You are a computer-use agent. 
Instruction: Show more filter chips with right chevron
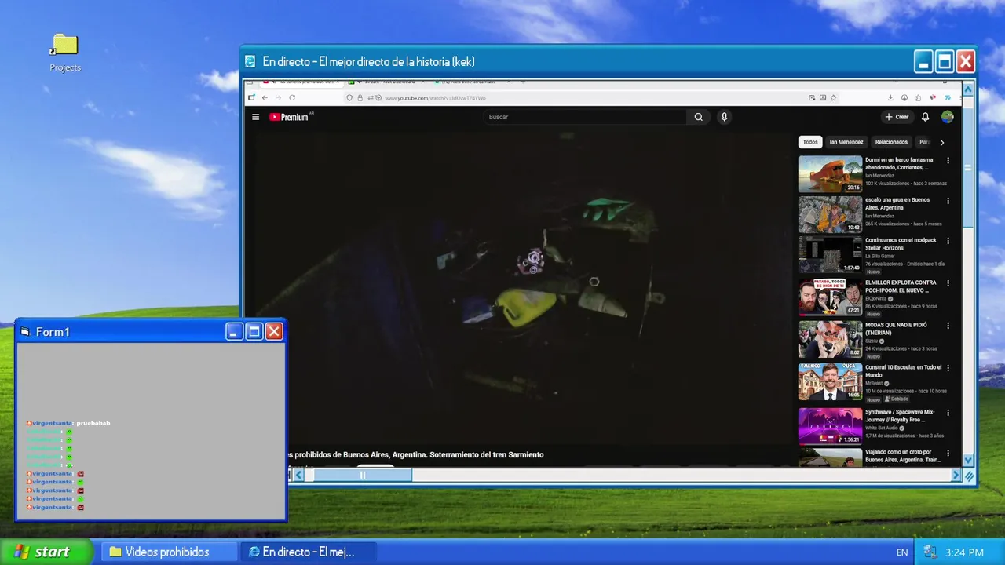(942, 142)
